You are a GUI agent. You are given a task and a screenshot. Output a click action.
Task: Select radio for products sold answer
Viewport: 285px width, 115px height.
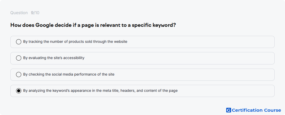19,42
